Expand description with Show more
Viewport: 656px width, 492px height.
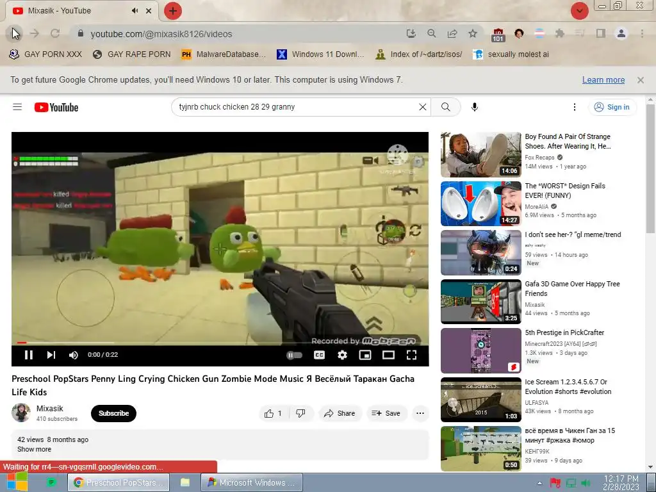pyautogui.click(x=35, y=449)
